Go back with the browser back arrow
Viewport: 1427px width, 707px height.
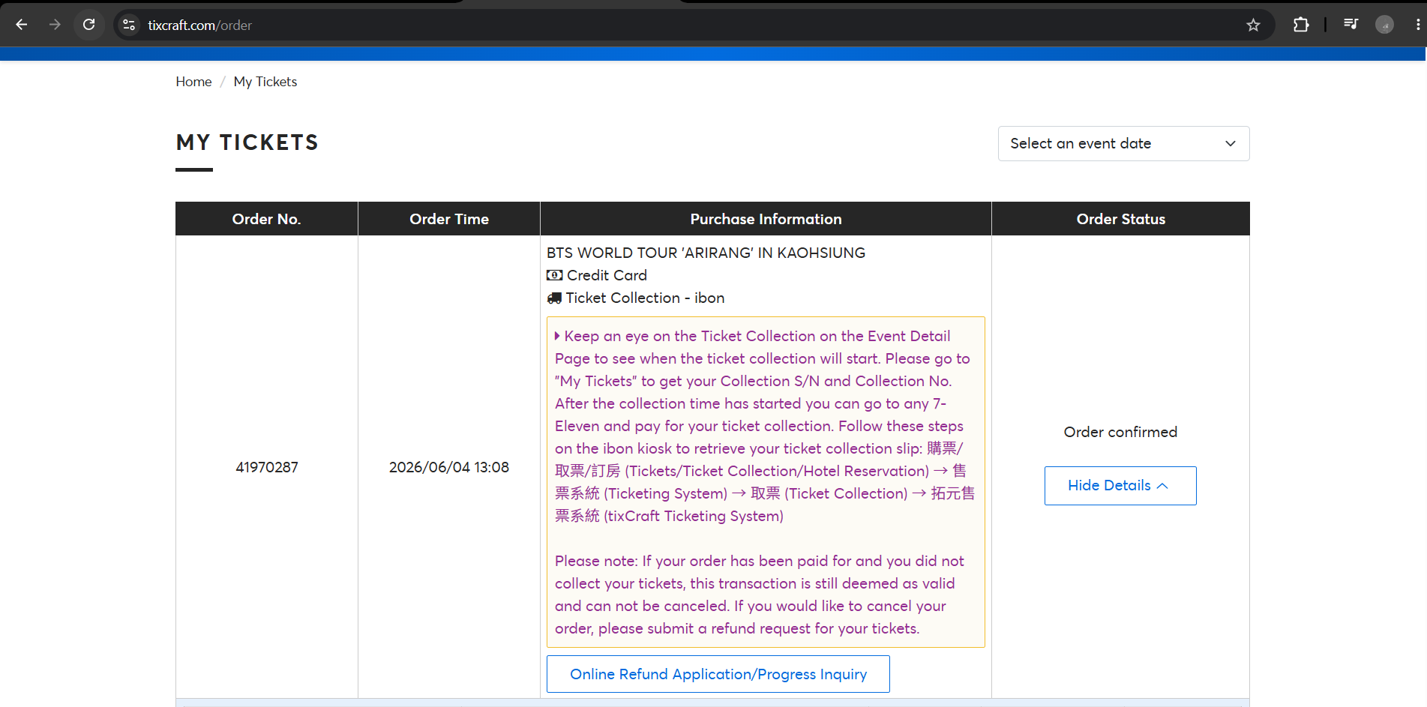point(22,25)
